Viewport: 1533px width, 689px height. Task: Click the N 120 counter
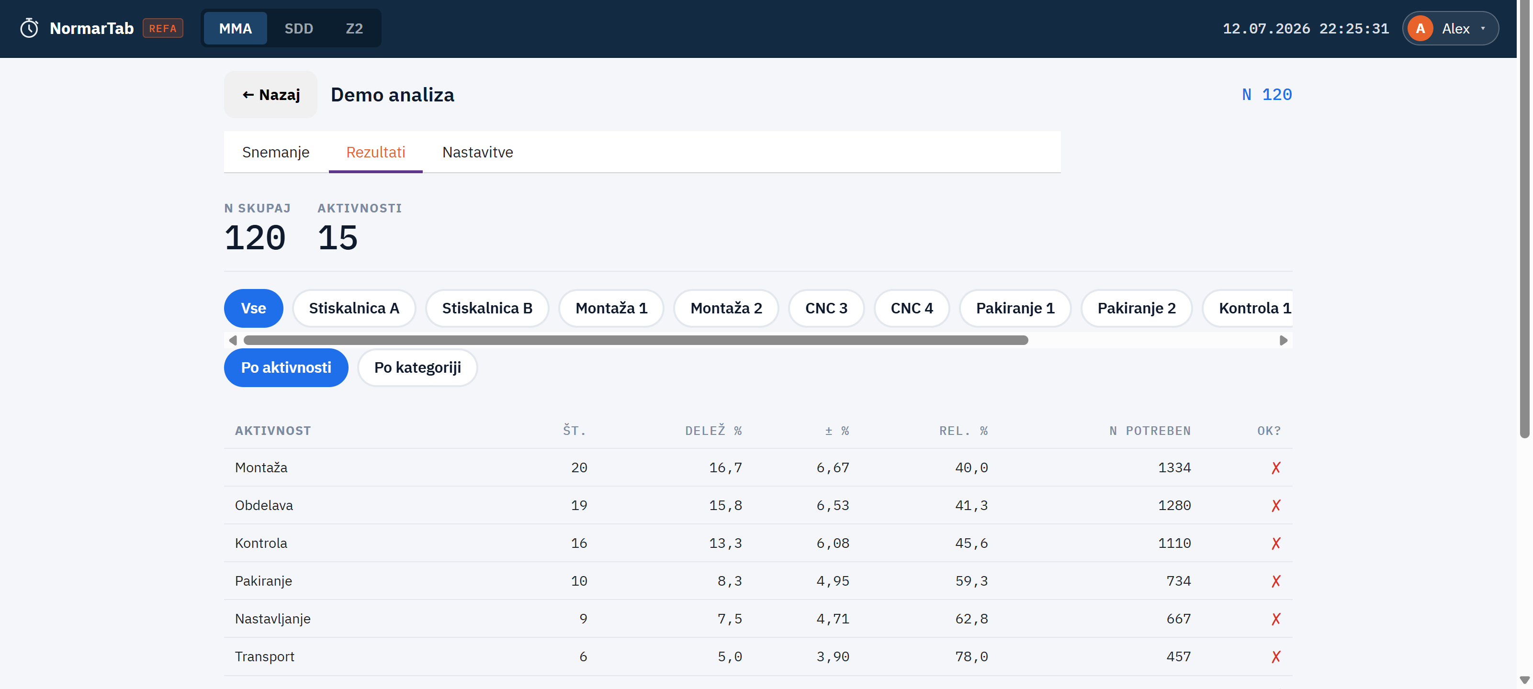1266,95
